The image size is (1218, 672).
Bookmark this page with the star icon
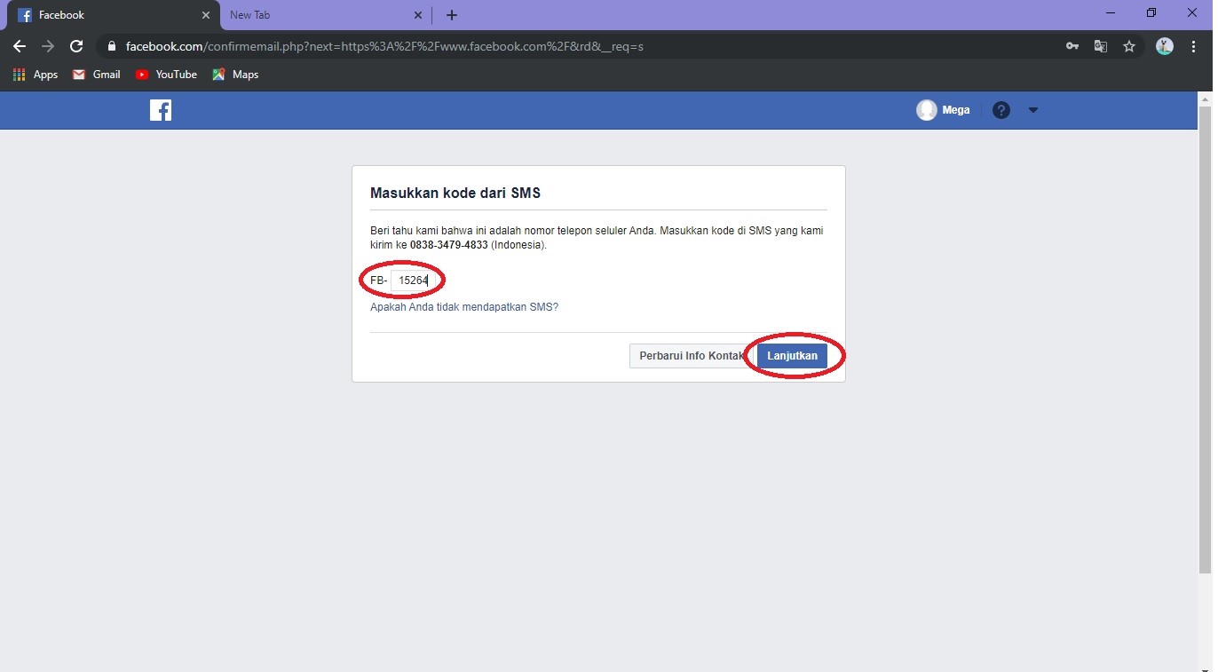point(1129,46)
